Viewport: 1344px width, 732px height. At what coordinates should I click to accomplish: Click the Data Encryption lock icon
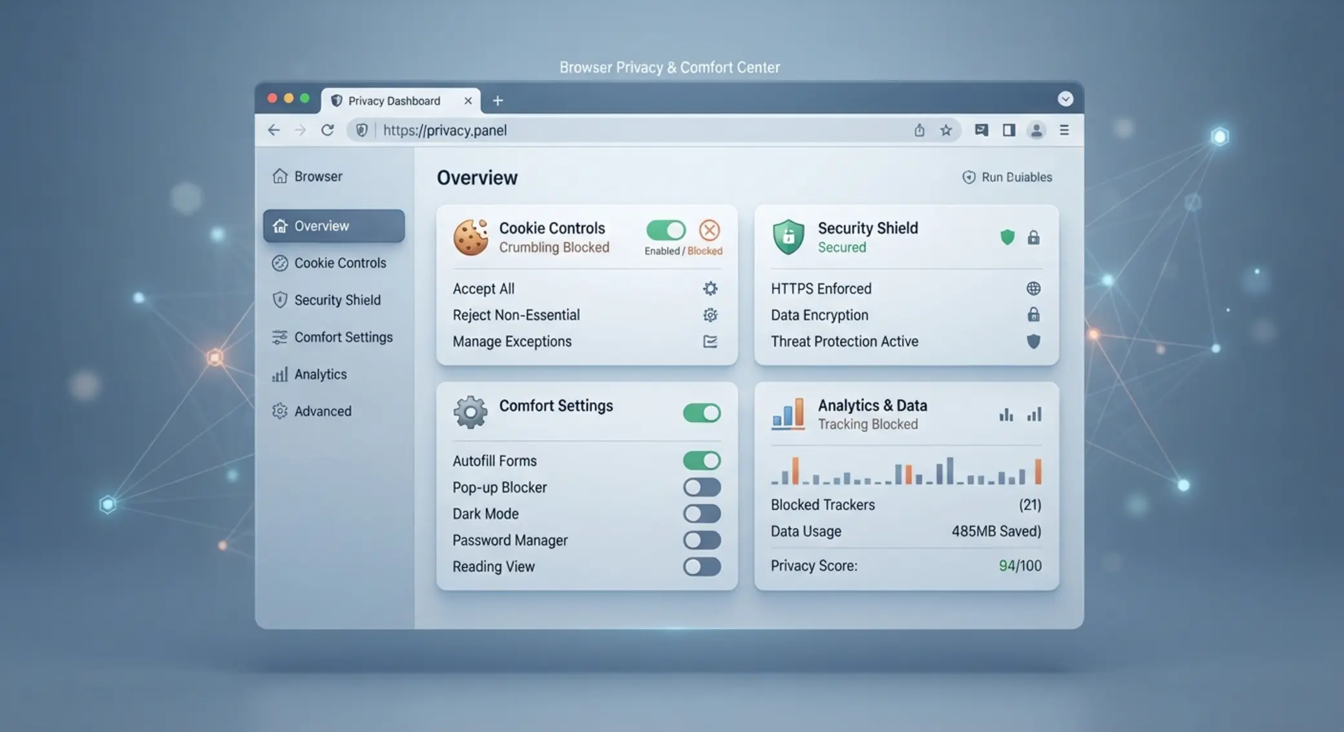tap(1034, 314)
